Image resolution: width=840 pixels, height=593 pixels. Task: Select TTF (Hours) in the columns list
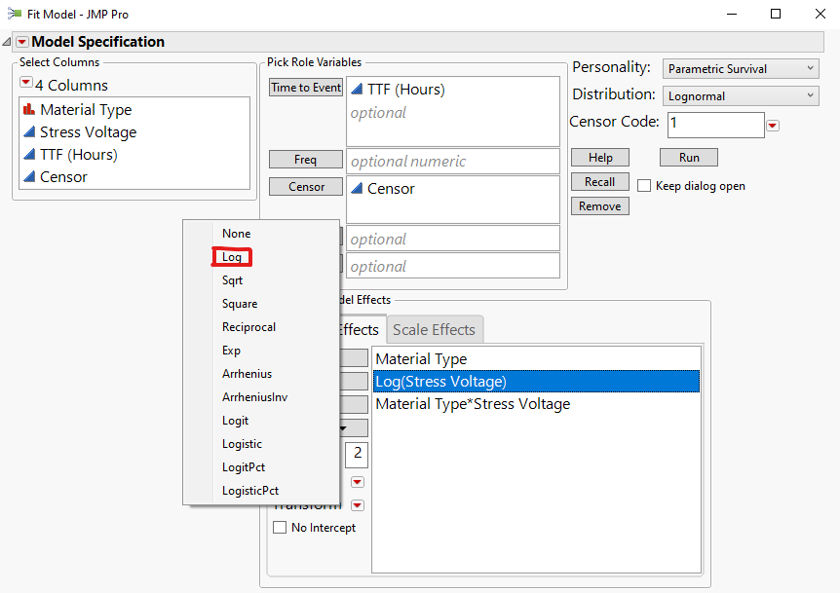point(78,155)
